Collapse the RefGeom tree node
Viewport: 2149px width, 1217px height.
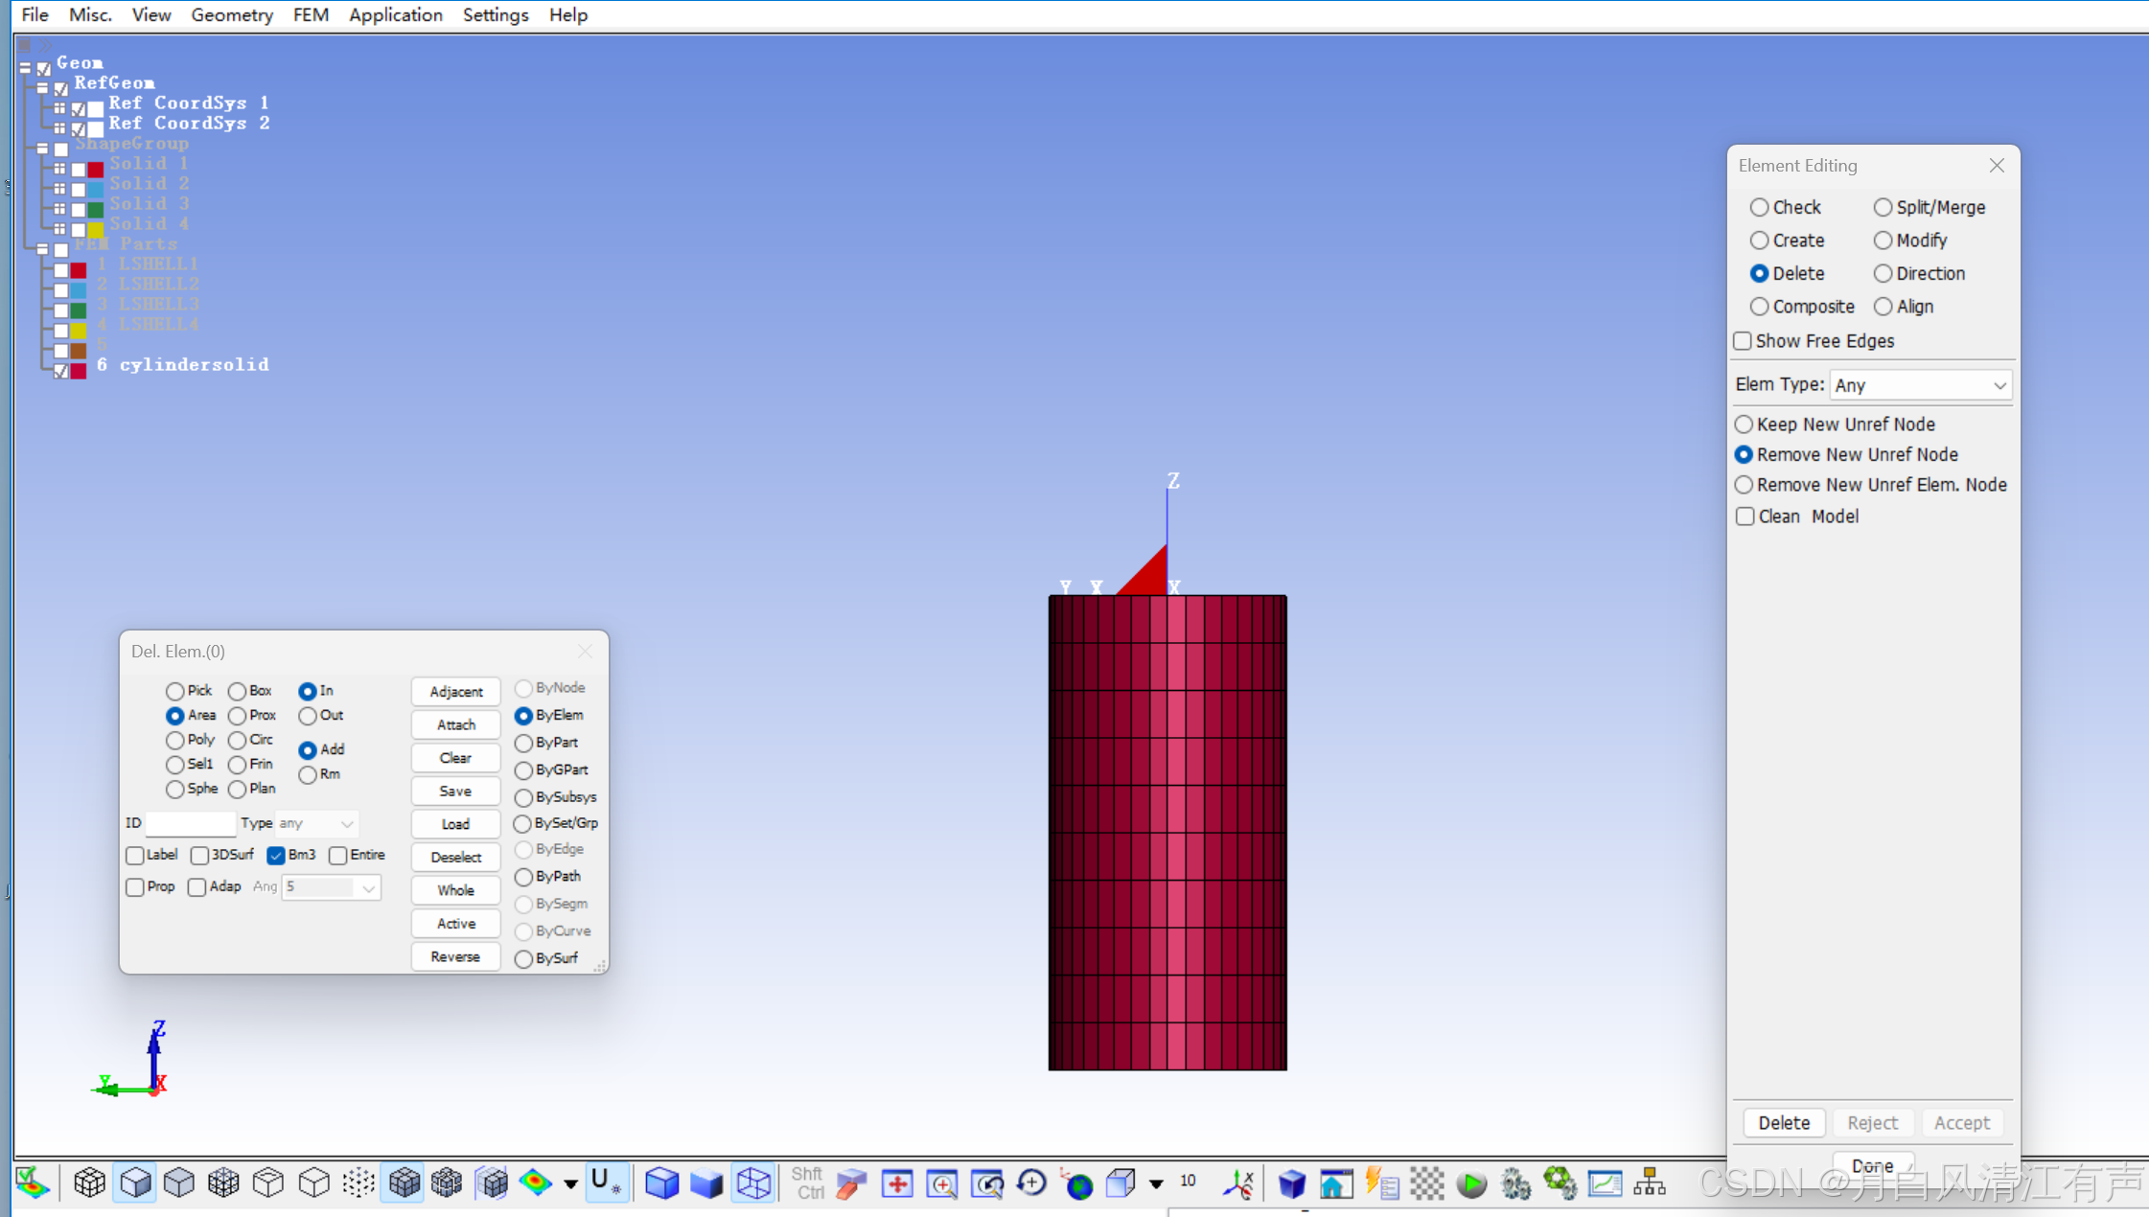point(42,87)
